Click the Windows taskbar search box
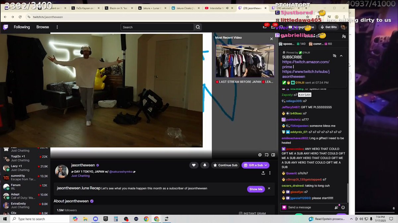Viewport: 398px width, 223px height. pos(40,219)
